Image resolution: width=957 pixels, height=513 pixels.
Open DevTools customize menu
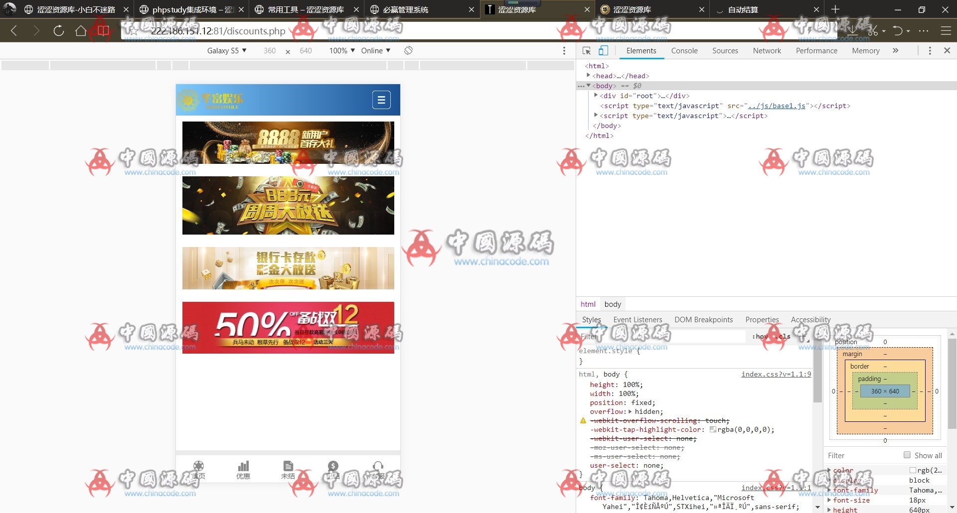tap(930, 50)
